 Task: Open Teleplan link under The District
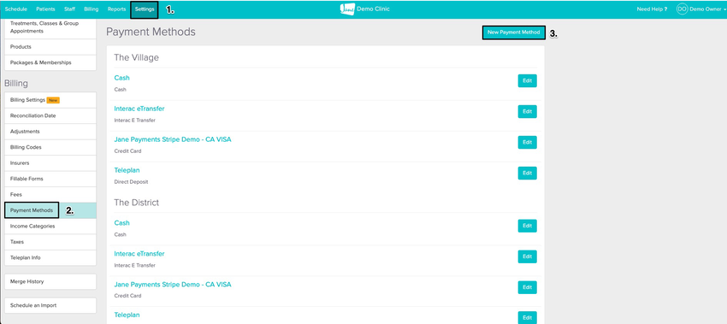(x=127, y=315)
